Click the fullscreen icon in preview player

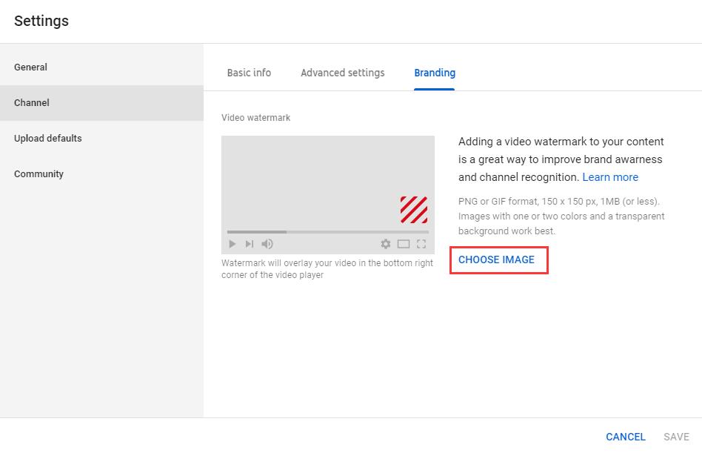click(421, 244)
